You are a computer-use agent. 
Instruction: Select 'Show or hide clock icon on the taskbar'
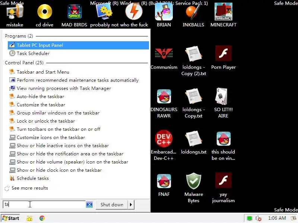78,170
